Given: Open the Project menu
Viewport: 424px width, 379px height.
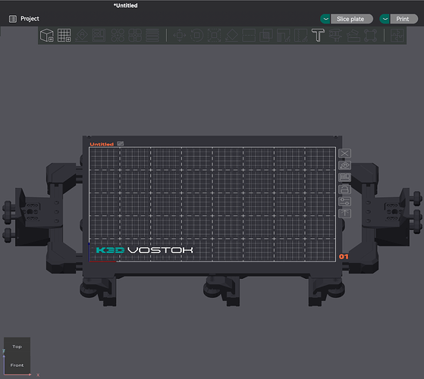Looking at the screenshot, I should 30,19.
